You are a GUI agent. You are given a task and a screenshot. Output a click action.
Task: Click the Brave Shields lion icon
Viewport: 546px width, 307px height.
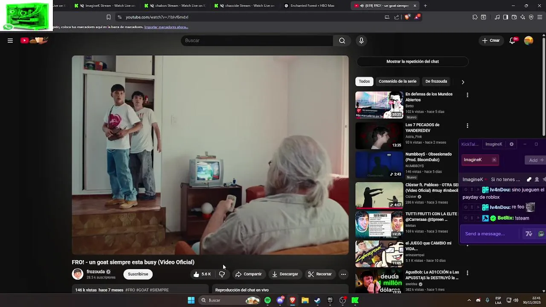click(407, 17)
